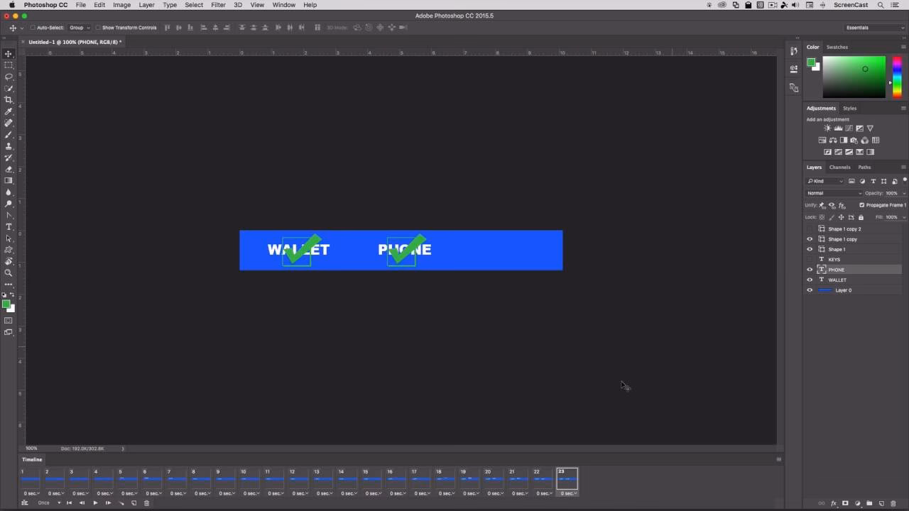
Task: Select frame 23 in the Timeline
Action: point(567,480)
